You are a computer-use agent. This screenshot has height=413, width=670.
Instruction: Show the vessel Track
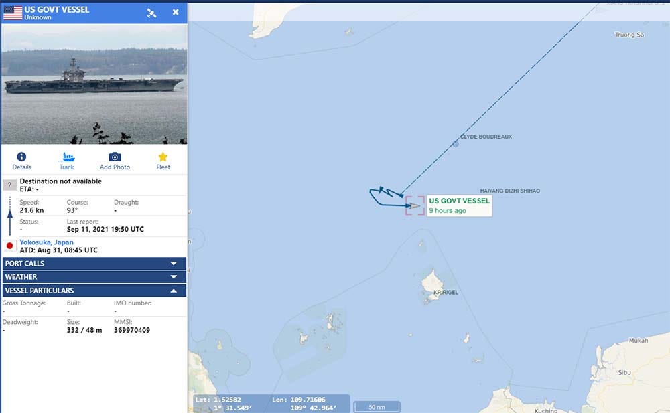point(66,161)
